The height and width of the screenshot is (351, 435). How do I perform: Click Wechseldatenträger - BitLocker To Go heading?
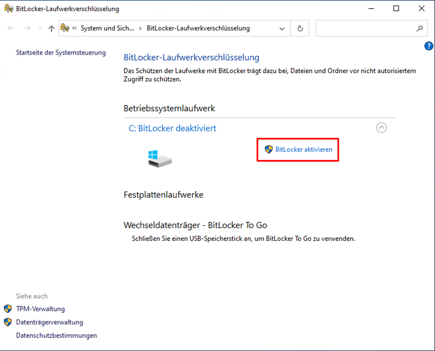(195, 225)
